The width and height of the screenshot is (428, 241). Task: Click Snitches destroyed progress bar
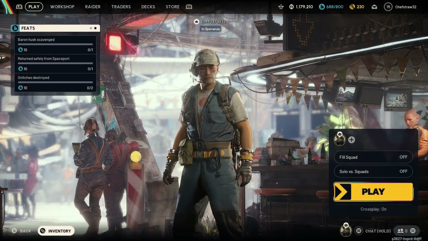click(x=56, y=82)
